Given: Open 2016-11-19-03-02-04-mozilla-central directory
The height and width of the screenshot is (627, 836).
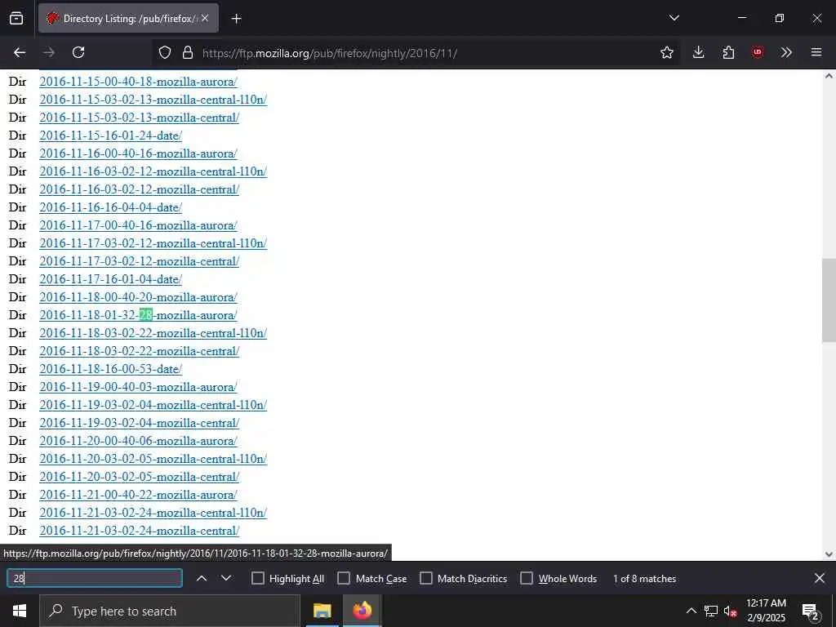Looking at the screenshot, I should (139, 423).
